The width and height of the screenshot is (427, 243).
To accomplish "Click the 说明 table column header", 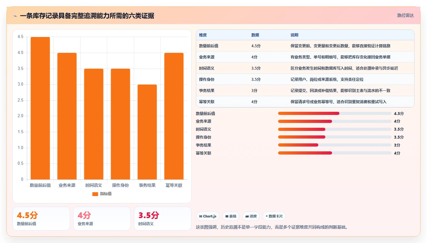I will point(294,35).
